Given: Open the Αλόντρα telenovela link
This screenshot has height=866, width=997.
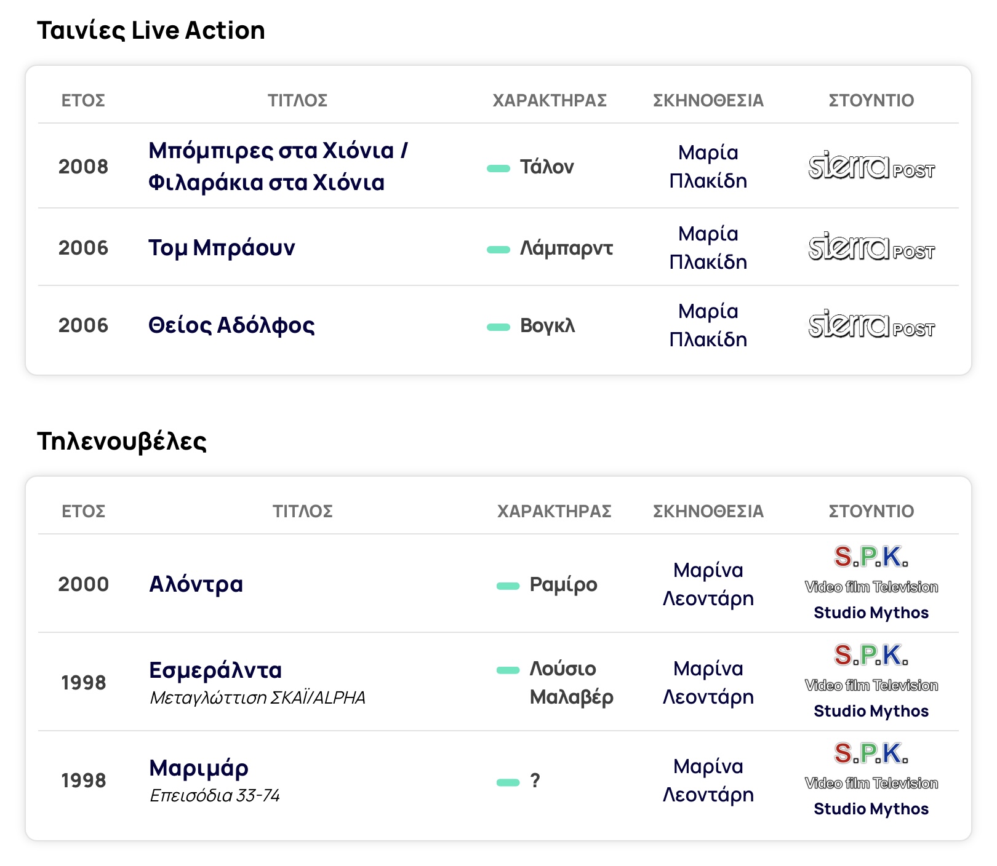Looking at the screenshot, I should [x=196, y=584].
